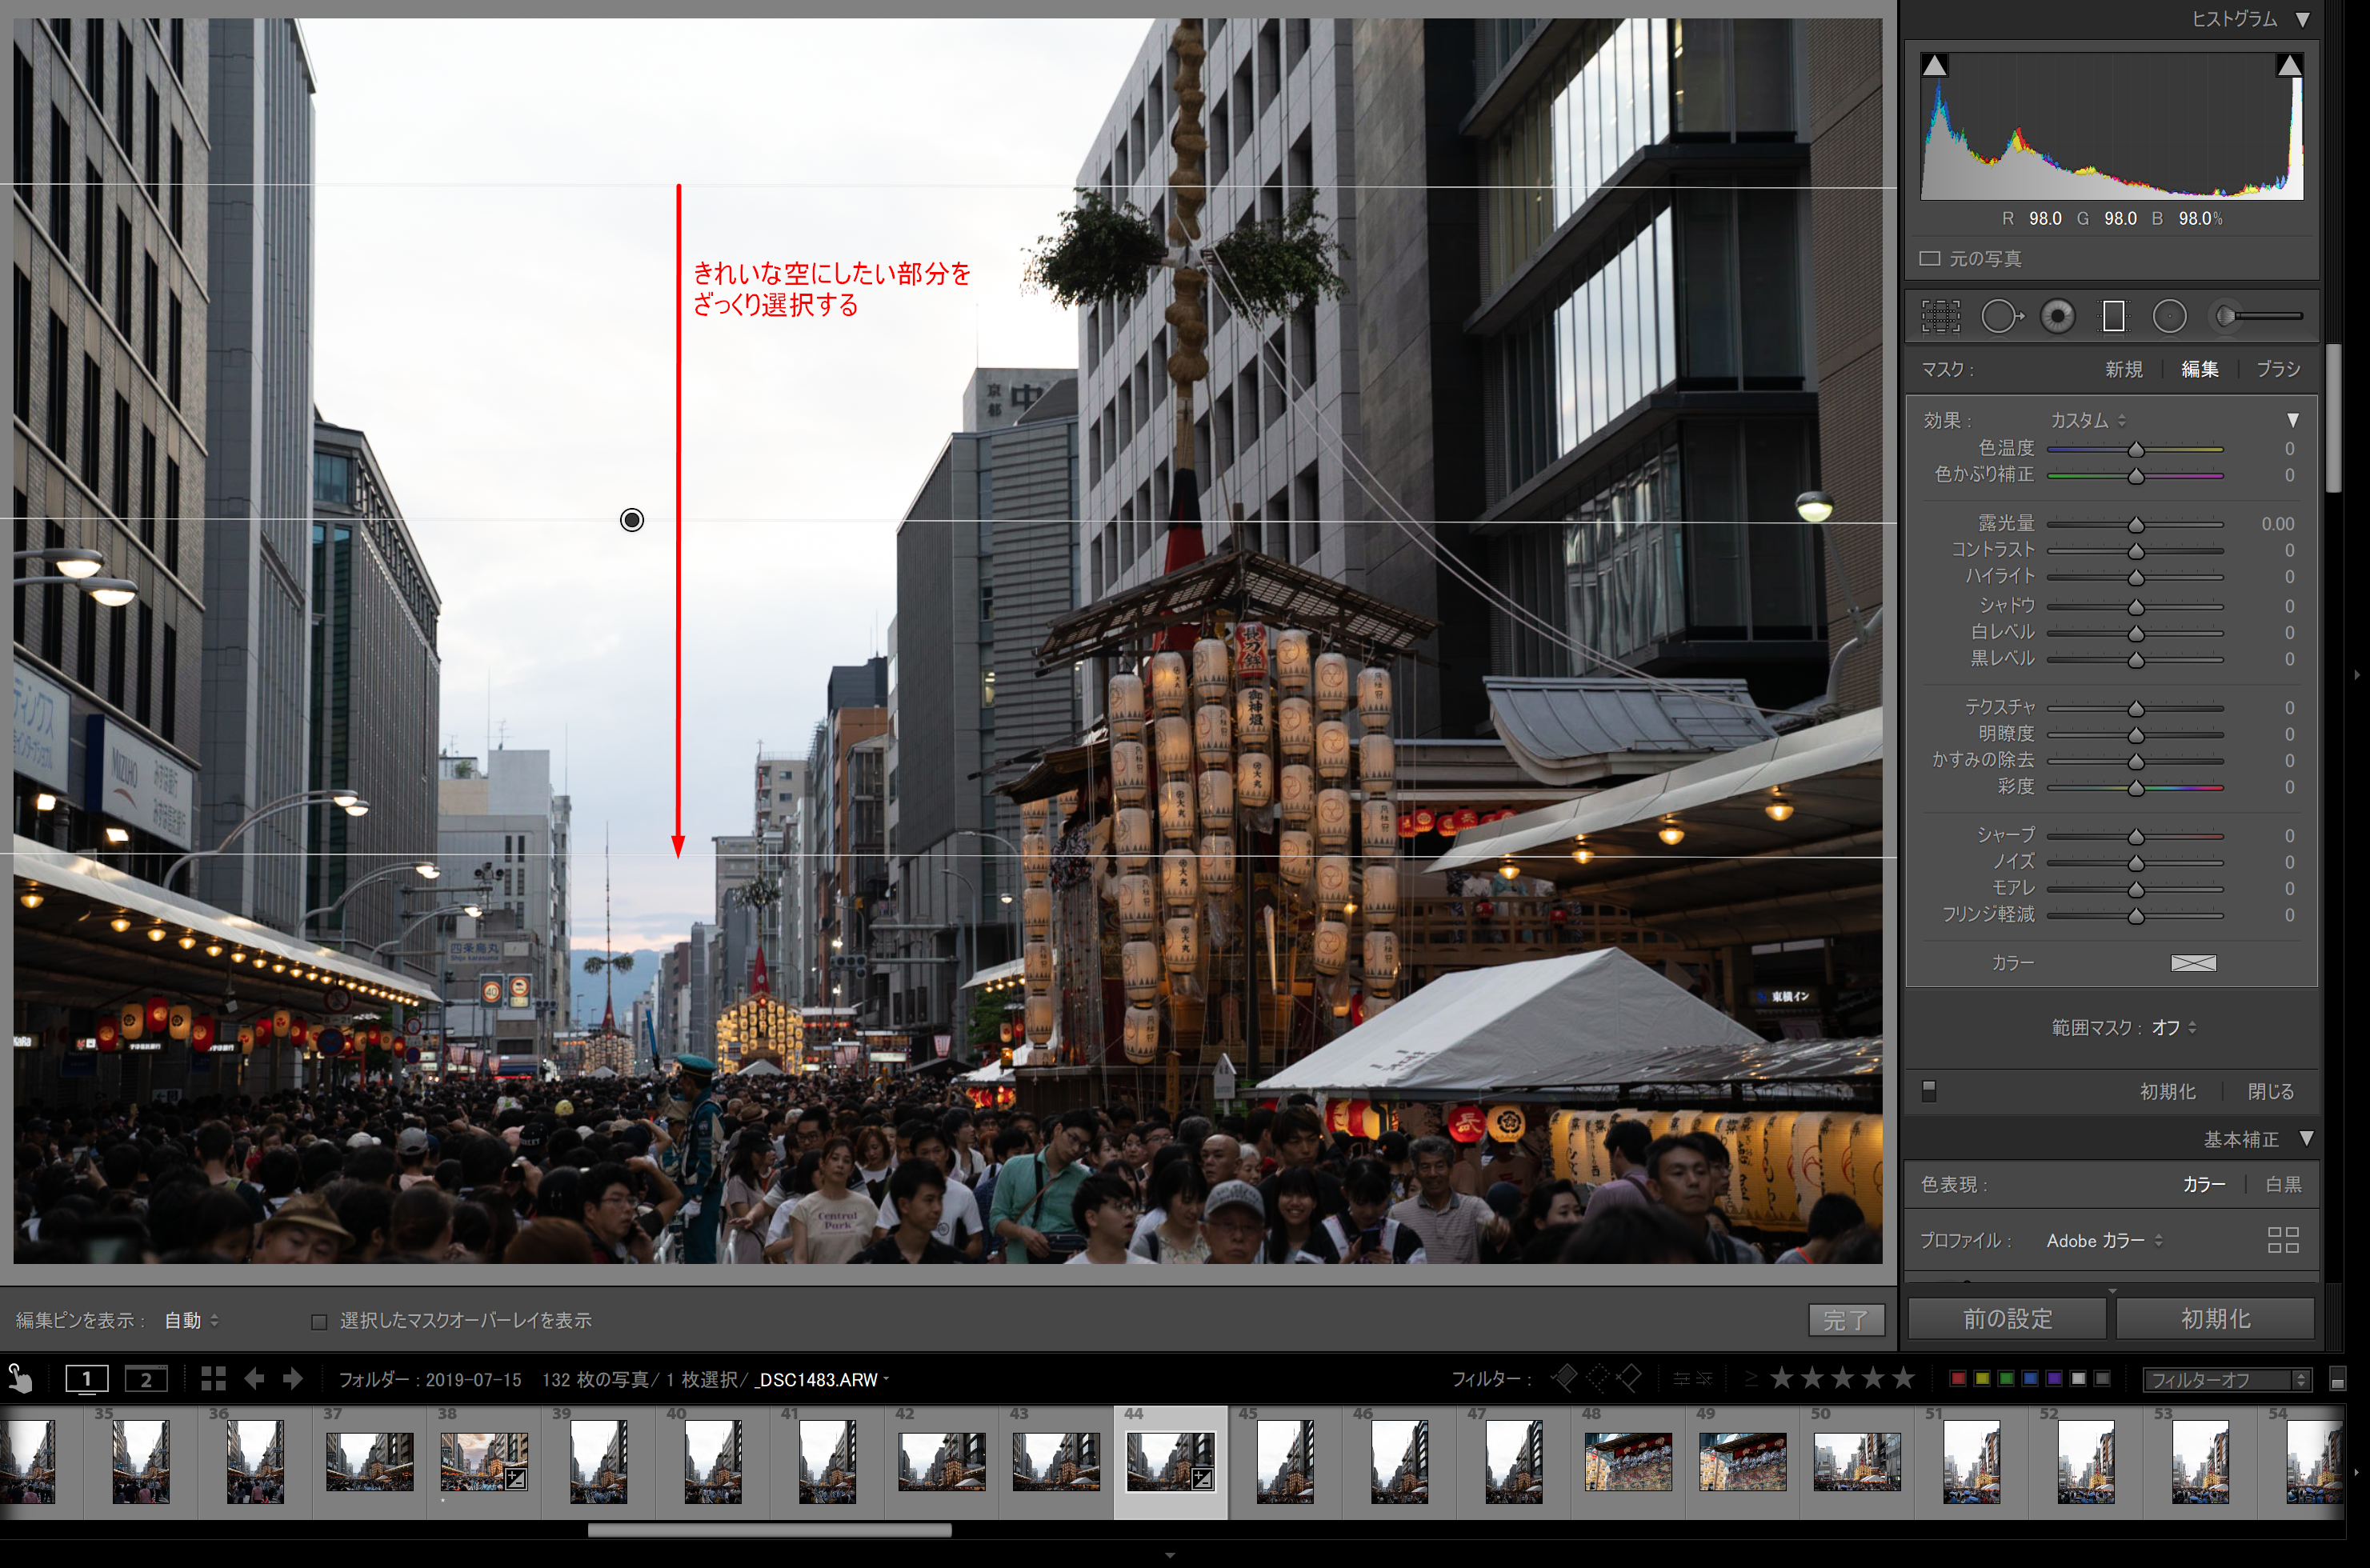
Task: Open the filter color swatch
Action: pos(2193,963)
